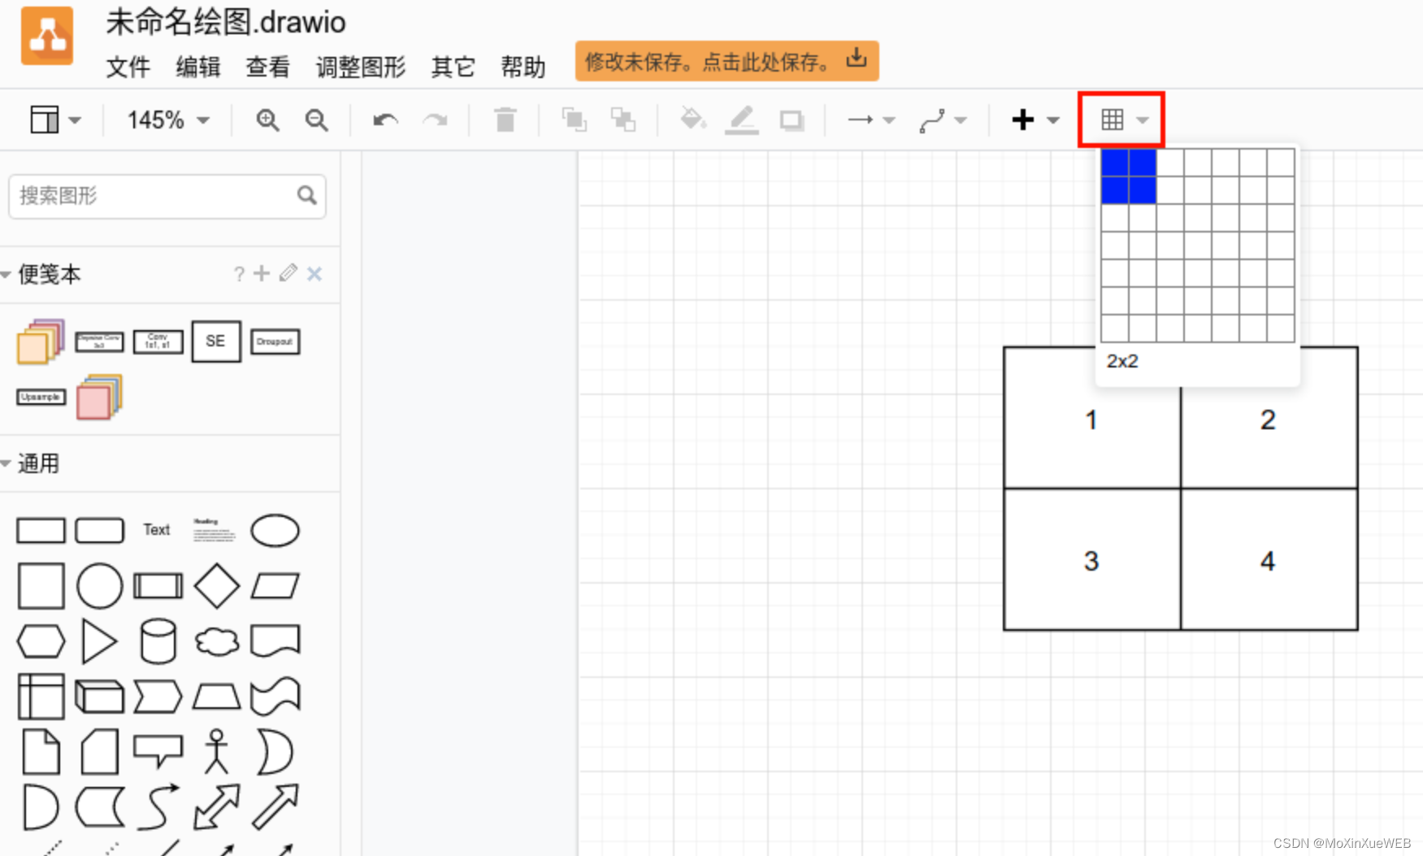Insert a shape via the plus icon
Viewport: 1423px width, 856px height.
click(1022, 119)
